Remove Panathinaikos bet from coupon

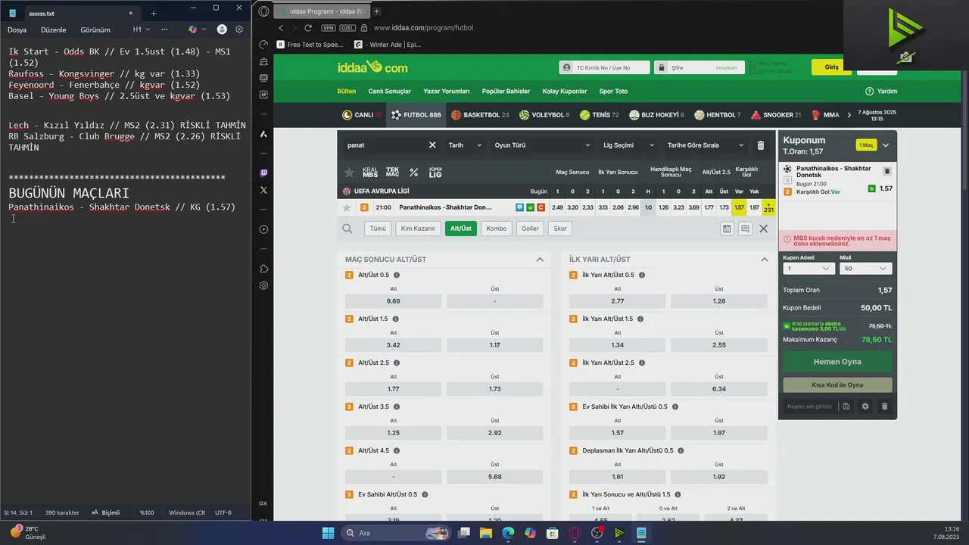887,172
